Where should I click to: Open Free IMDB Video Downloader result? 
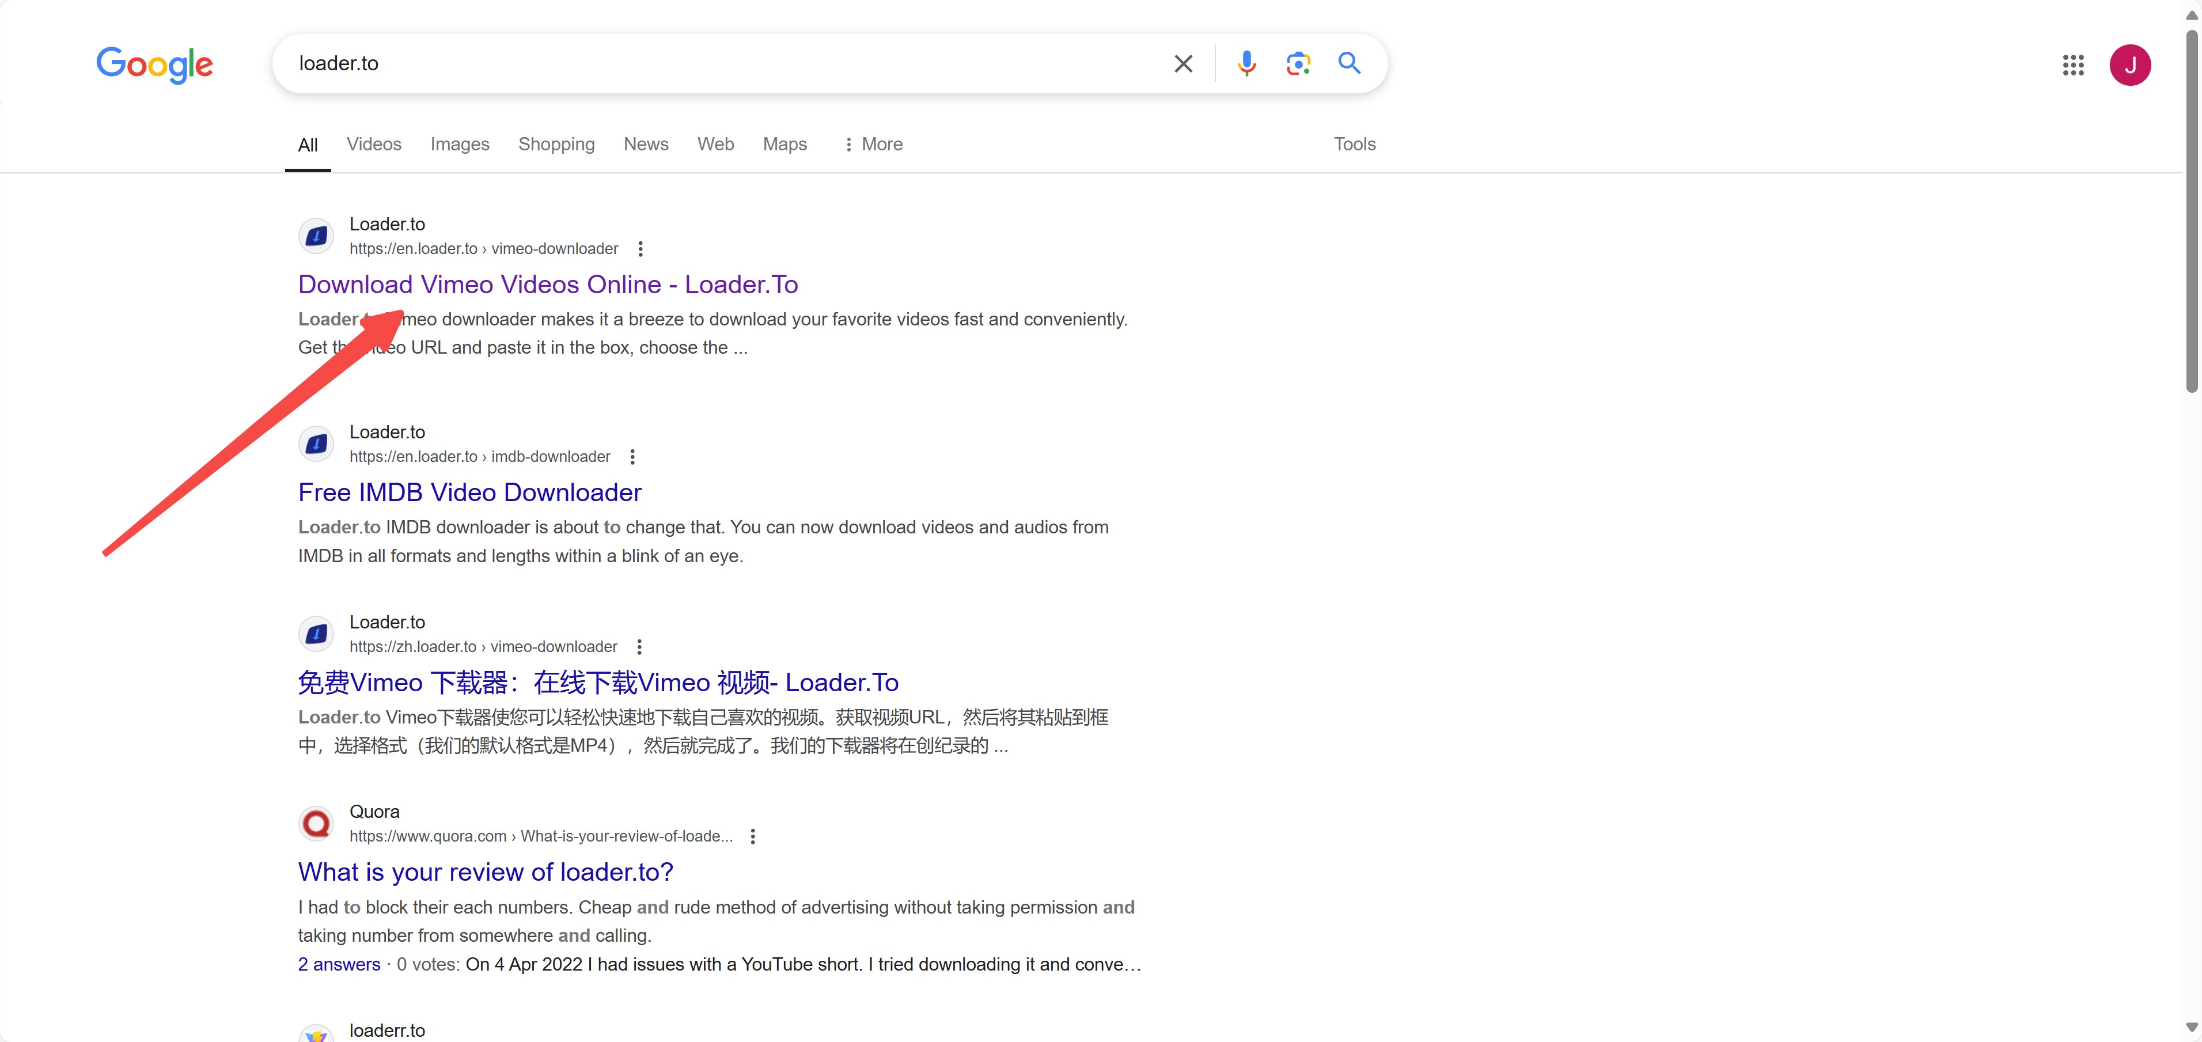tap(469, 492)
